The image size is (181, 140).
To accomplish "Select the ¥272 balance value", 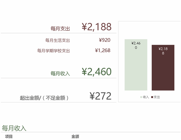I will pyautogui.click(x=100, y=96).
